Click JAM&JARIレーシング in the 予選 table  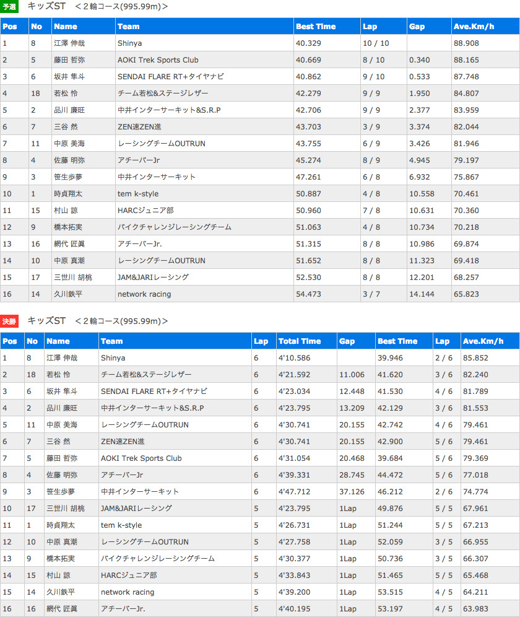pyautogui.click(x=153, y=278)
